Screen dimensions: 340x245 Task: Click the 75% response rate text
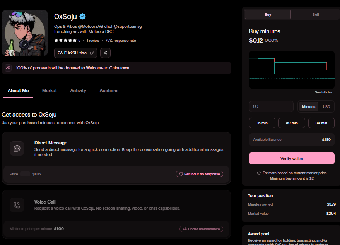tap(121, 41)
